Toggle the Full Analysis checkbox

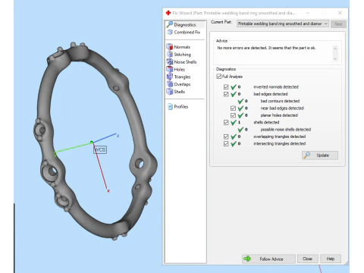tap(219, 77)
